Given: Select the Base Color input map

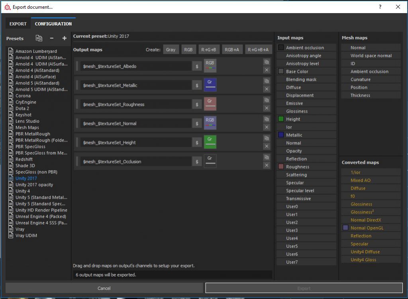Looking at the screenshot, I should click(306, 72).
